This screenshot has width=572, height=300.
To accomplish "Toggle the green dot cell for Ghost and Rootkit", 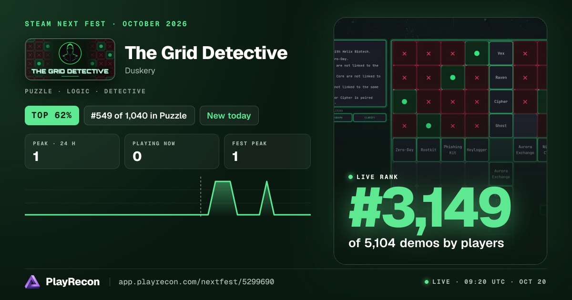I will pyautogui.click(x=429, y=126).
